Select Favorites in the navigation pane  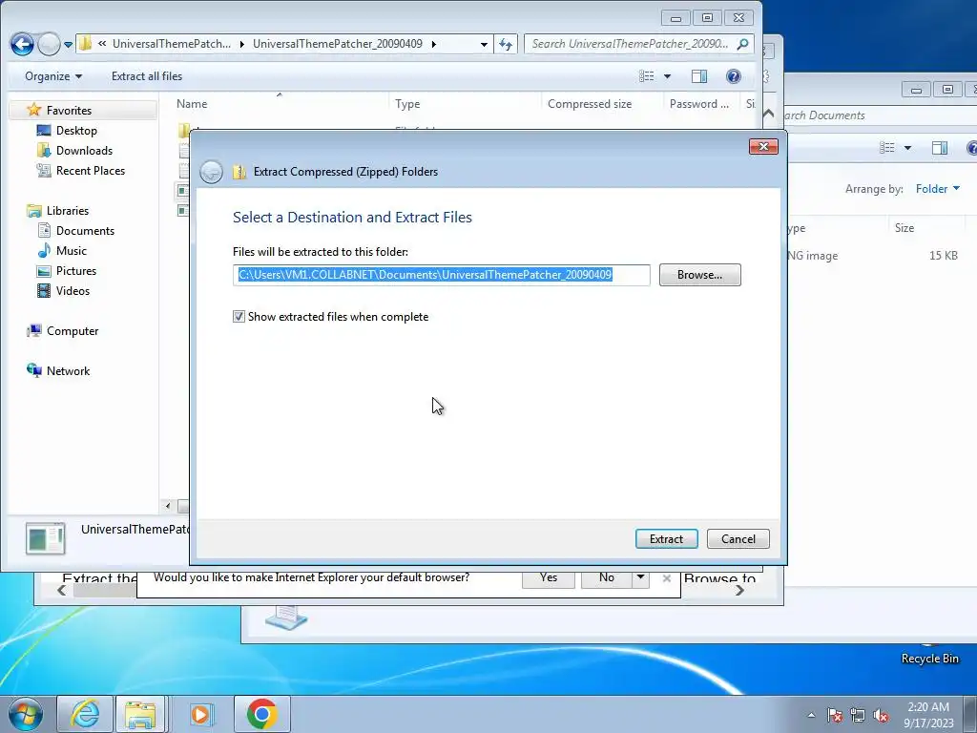pos(69,111)
